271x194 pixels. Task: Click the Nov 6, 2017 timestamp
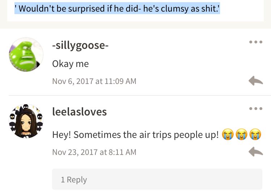coord(94,81)
